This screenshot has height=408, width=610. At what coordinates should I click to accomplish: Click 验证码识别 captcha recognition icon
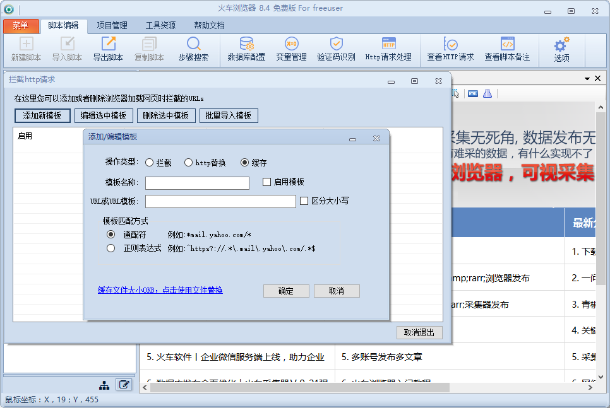coord(336,49)
